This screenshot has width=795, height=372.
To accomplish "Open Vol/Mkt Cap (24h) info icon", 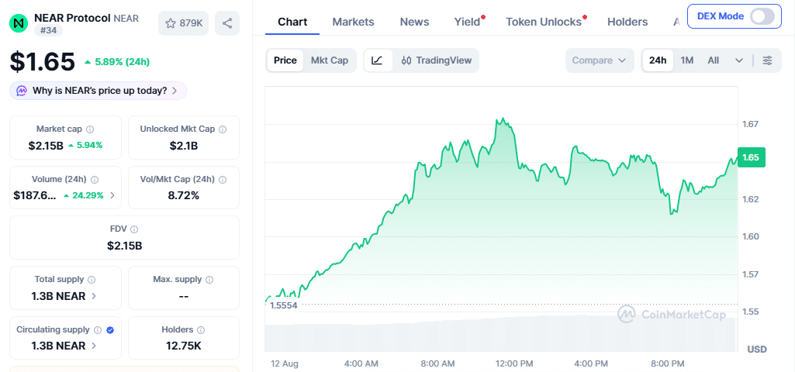I will click(222, 179).
